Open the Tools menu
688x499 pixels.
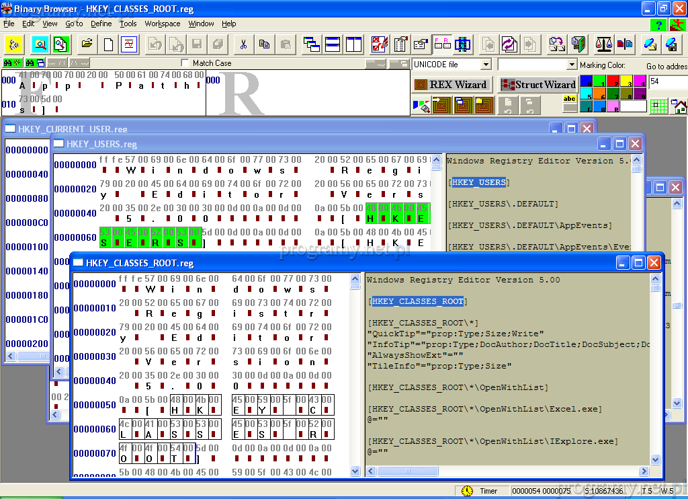[128, 24]
